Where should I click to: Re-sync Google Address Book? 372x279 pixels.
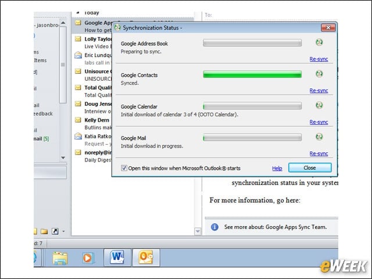coord(319,59)
